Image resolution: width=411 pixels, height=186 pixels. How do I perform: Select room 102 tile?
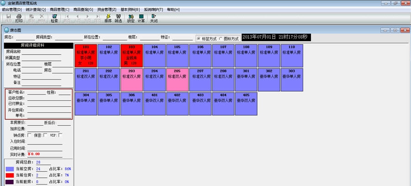[109, 56]
